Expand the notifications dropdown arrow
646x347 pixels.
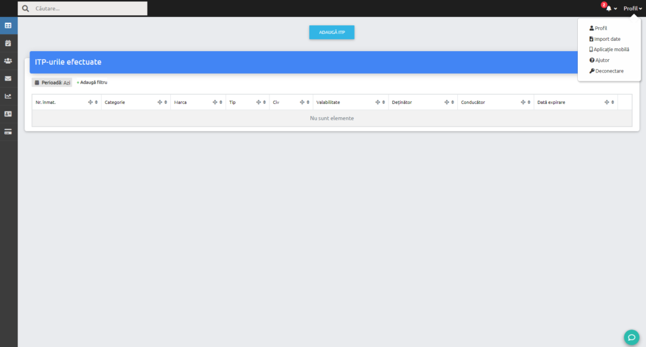616,9
